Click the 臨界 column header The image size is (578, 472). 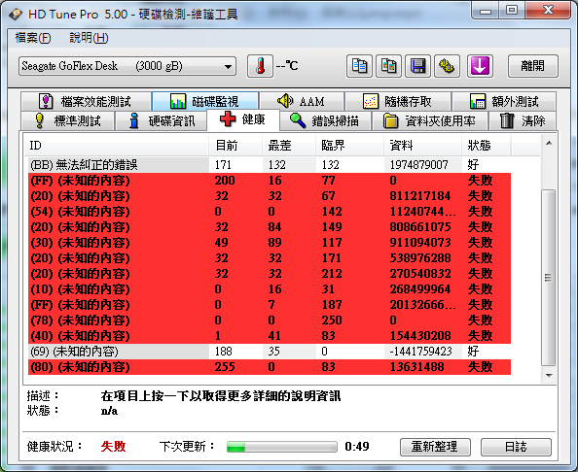click(349, 146)
